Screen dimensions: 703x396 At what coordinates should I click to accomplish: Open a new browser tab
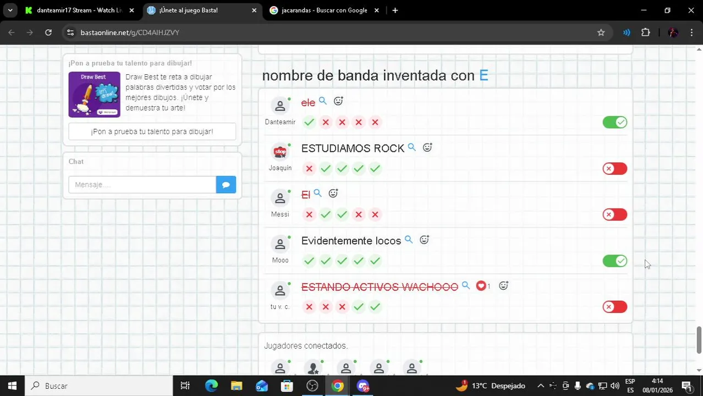coord(395,10)
